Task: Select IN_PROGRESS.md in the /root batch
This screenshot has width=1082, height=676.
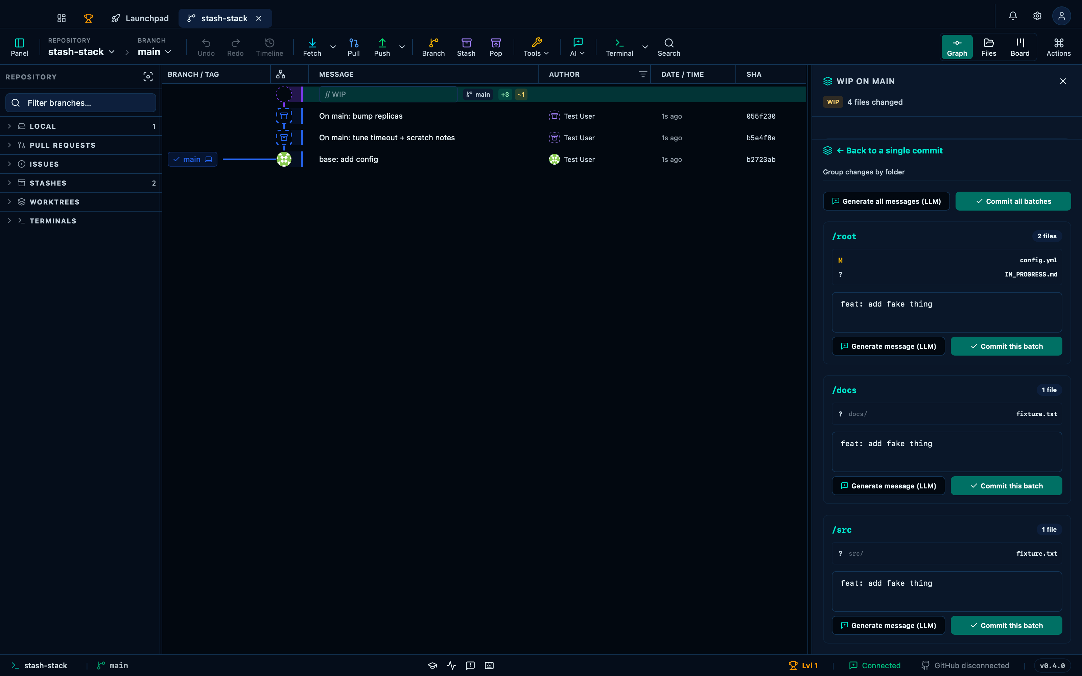Action: click(x=947, y=274)
